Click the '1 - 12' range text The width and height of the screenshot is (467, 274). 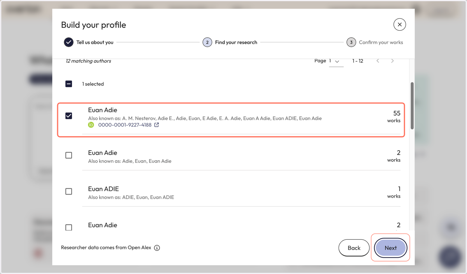point(358,61)
